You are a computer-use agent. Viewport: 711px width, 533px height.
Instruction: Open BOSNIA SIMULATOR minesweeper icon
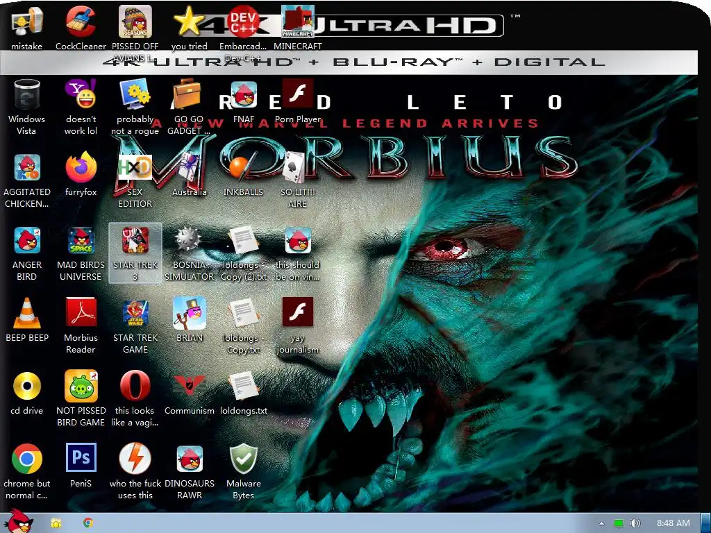188,239
